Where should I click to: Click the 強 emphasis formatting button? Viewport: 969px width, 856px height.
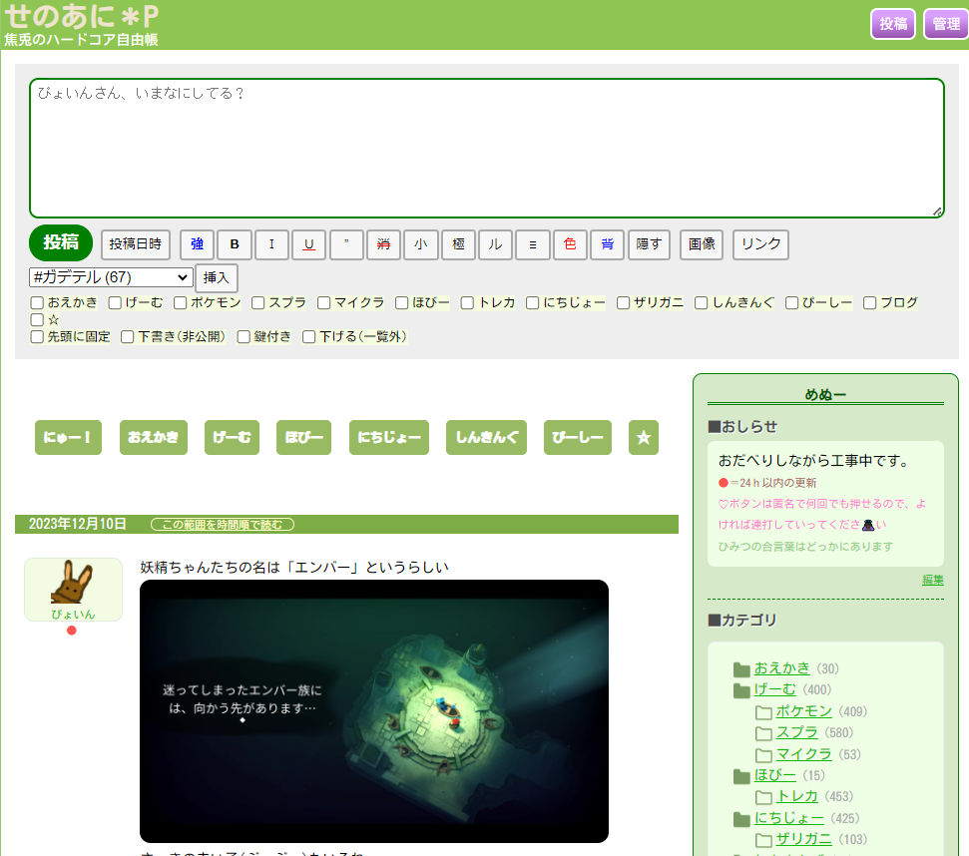point(198,244)
